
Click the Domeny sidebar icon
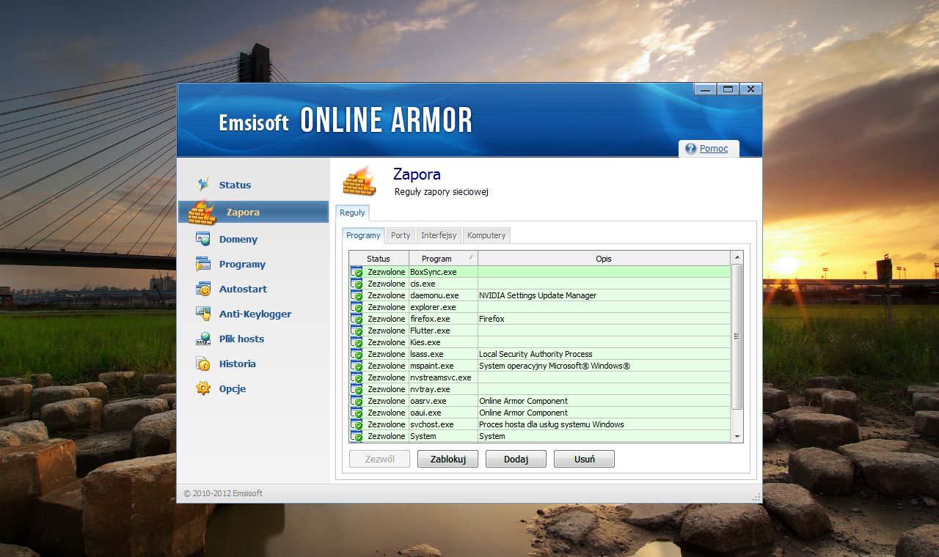(x=203, y=239)
